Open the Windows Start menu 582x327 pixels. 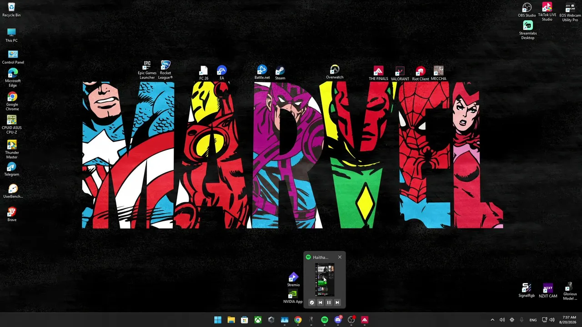(218, 320)
